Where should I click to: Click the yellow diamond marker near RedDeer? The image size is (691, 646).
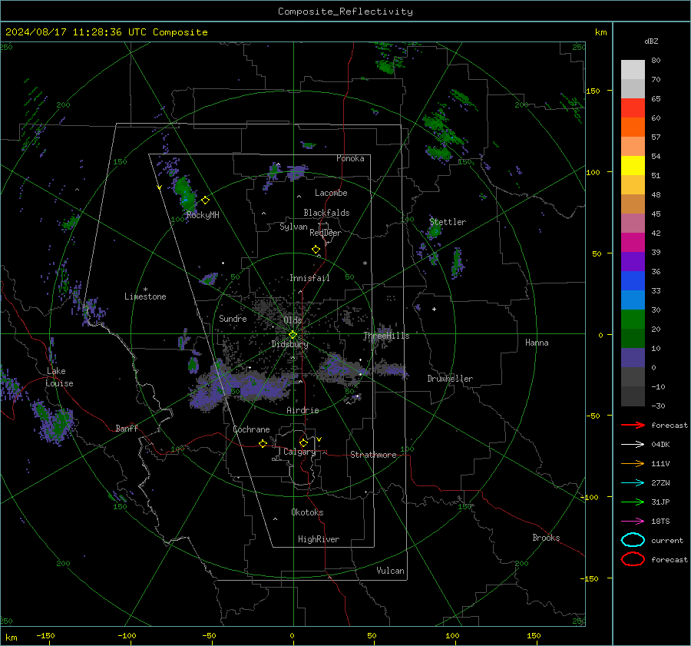pos(316,250)
